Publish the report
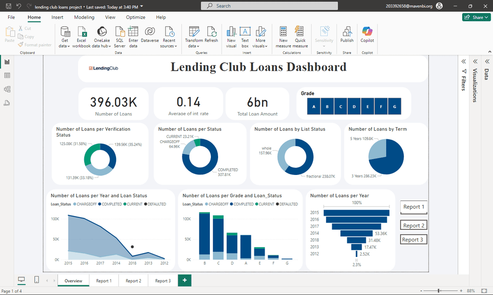The height and width of the screenshot is (295, 493). pos(347,35)
